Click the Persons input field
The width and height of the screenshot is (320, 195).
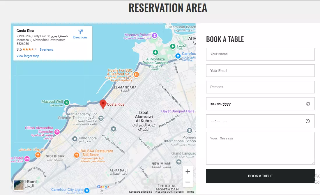pos(260,87)
